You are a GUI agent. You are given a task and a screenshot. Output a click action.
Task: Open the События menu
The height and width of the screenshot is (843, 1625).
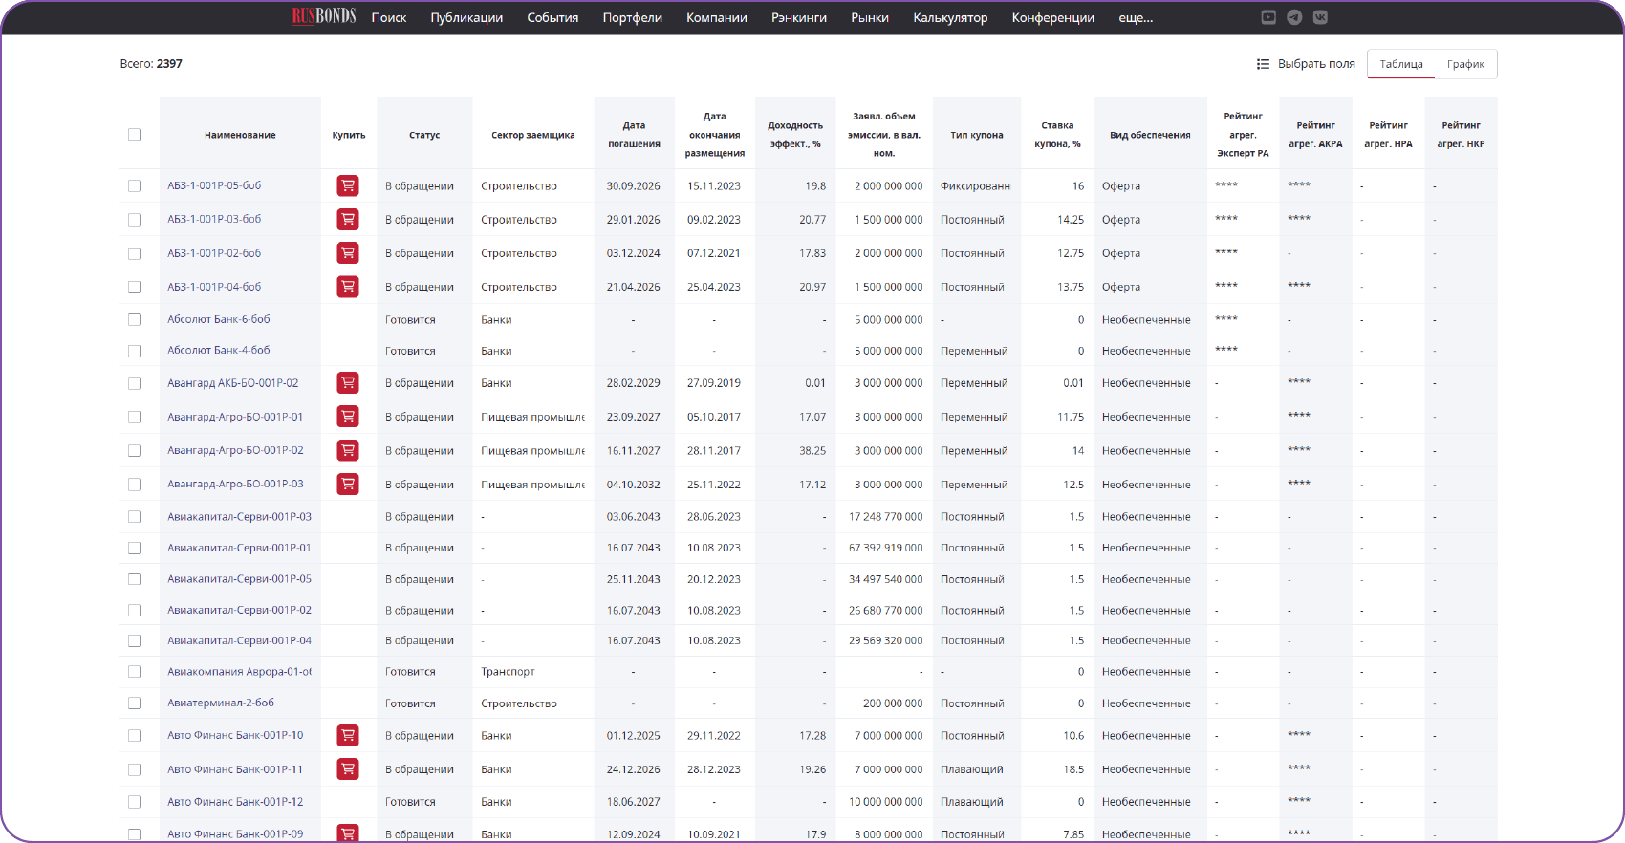pos(552,17)
